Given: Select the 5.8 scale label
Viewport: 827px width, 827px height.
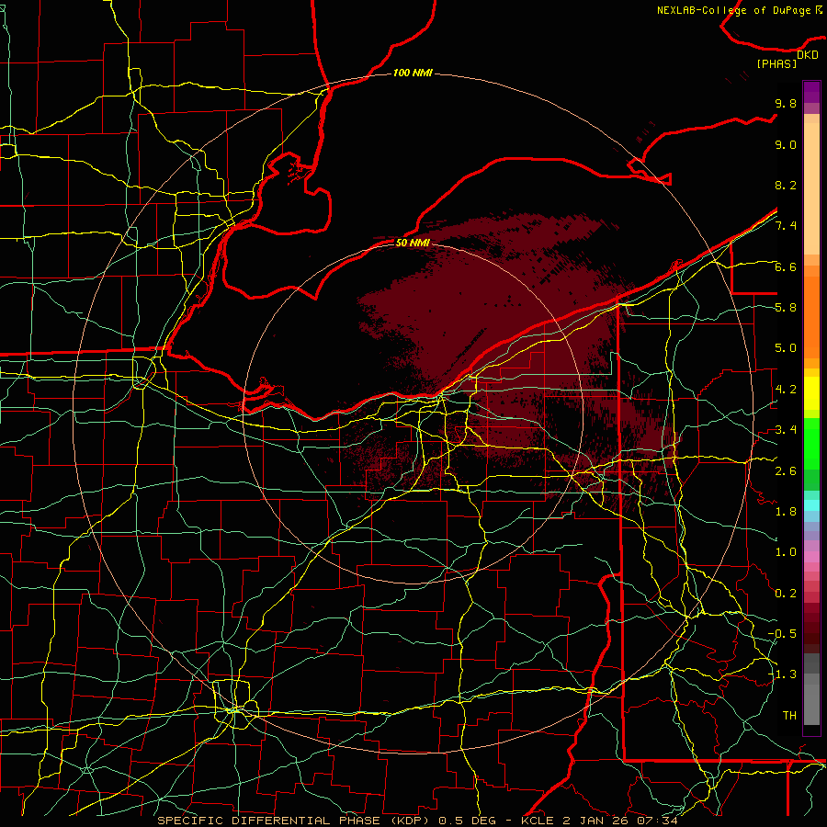Looking at the screenshot, I should click(x=786, y=308).
